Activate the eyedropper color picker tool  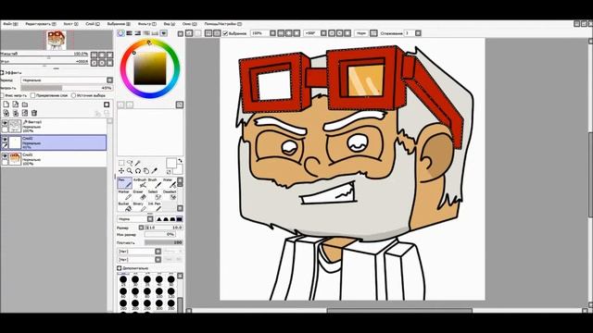[155, 171]
